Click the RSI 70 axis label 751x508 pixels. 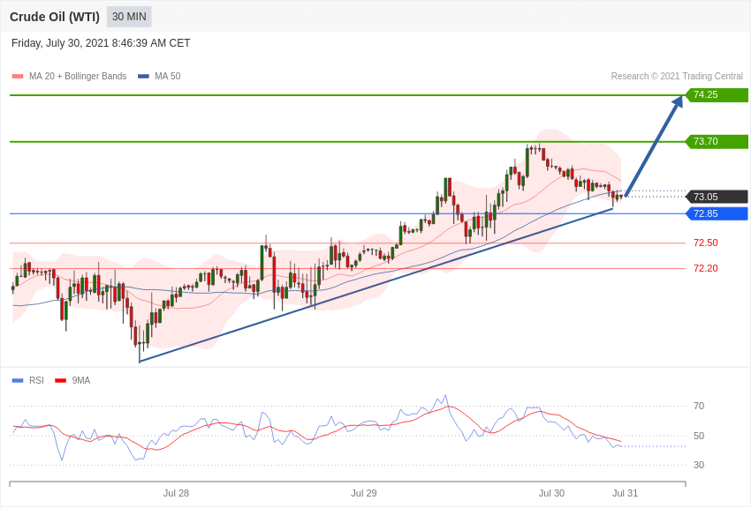699,407
